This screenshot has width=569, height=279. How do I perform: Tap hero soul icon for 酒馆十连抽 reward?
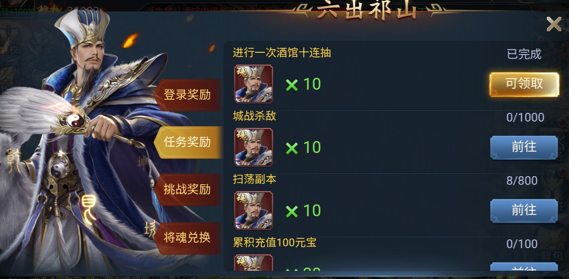tap(254, 84)
